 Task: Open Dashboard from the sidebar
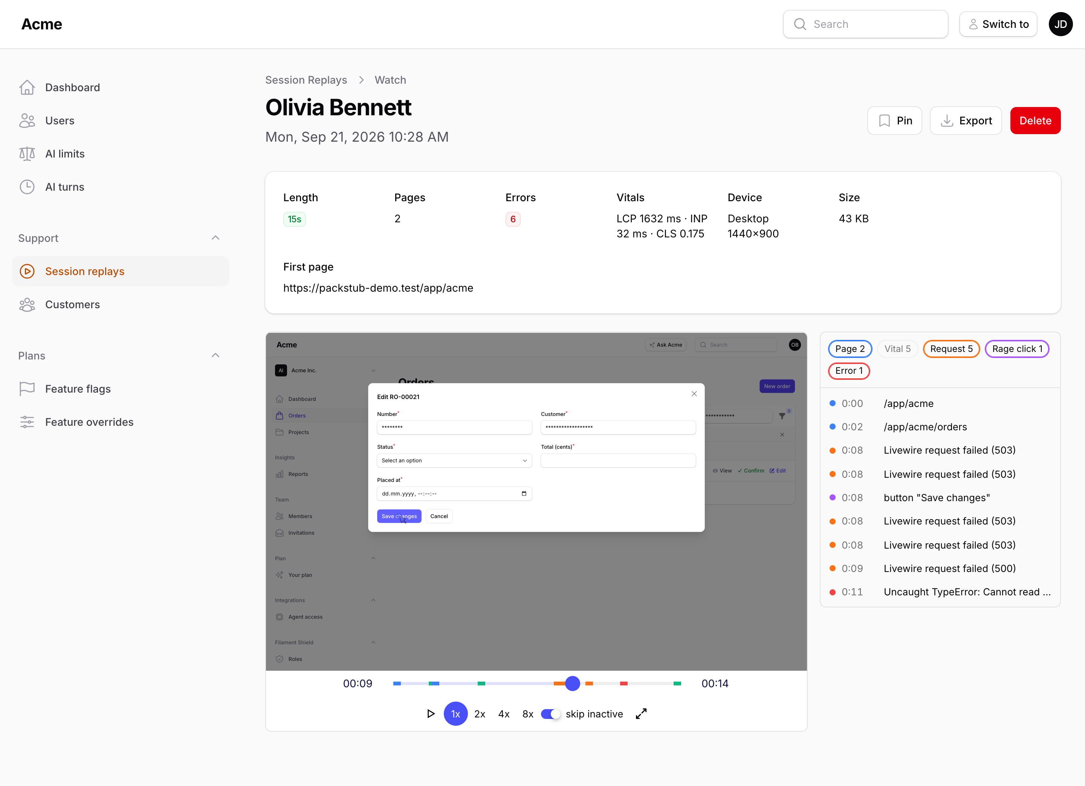(120, 87)
